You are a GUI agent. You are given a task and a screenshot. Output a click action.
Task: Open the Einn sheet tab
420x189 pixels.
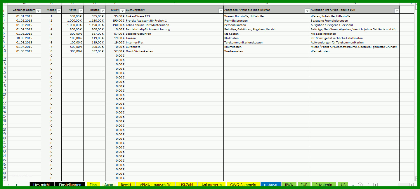93,185
